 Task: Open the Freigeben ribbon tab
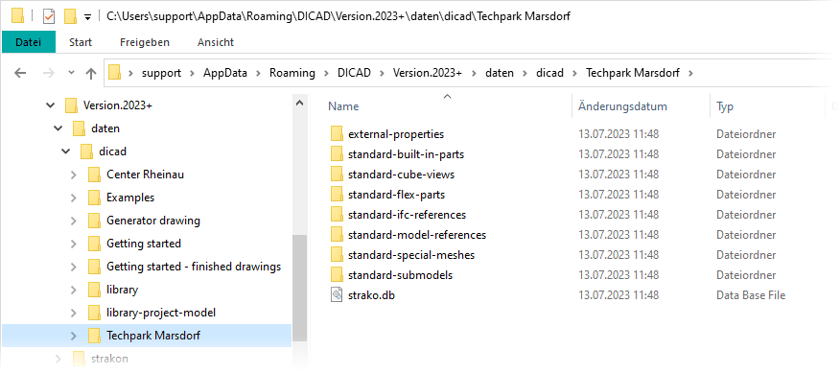point(145,42)
